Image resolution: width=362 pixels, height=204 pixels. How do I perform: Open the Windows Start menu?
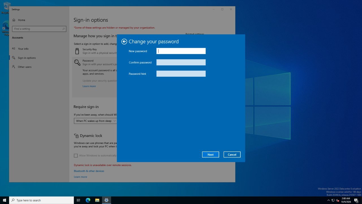coord(5,200)
